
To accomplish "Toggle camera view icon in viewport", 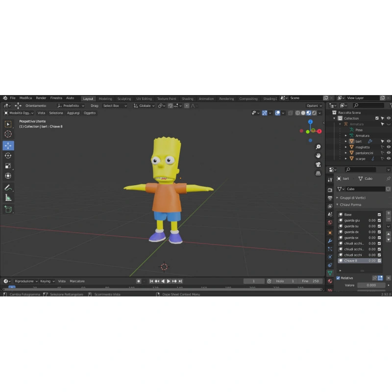I will [x=318, y=165].
